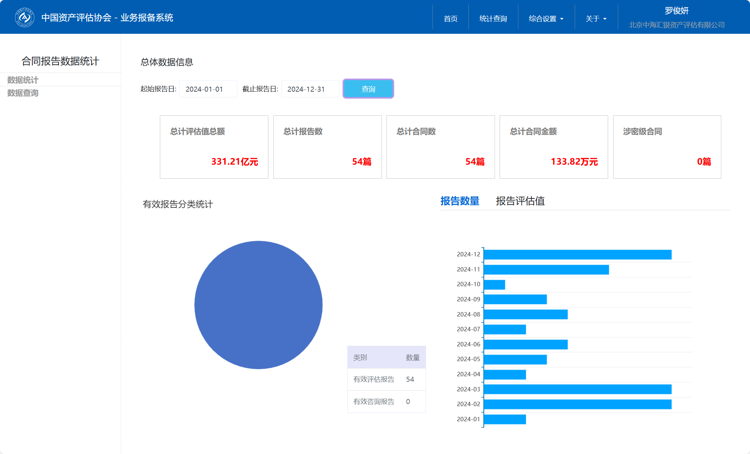Viewport: 750px width, 454px height.
Task: Expand the 综合设置 dropdown
Action: [546, 19]
